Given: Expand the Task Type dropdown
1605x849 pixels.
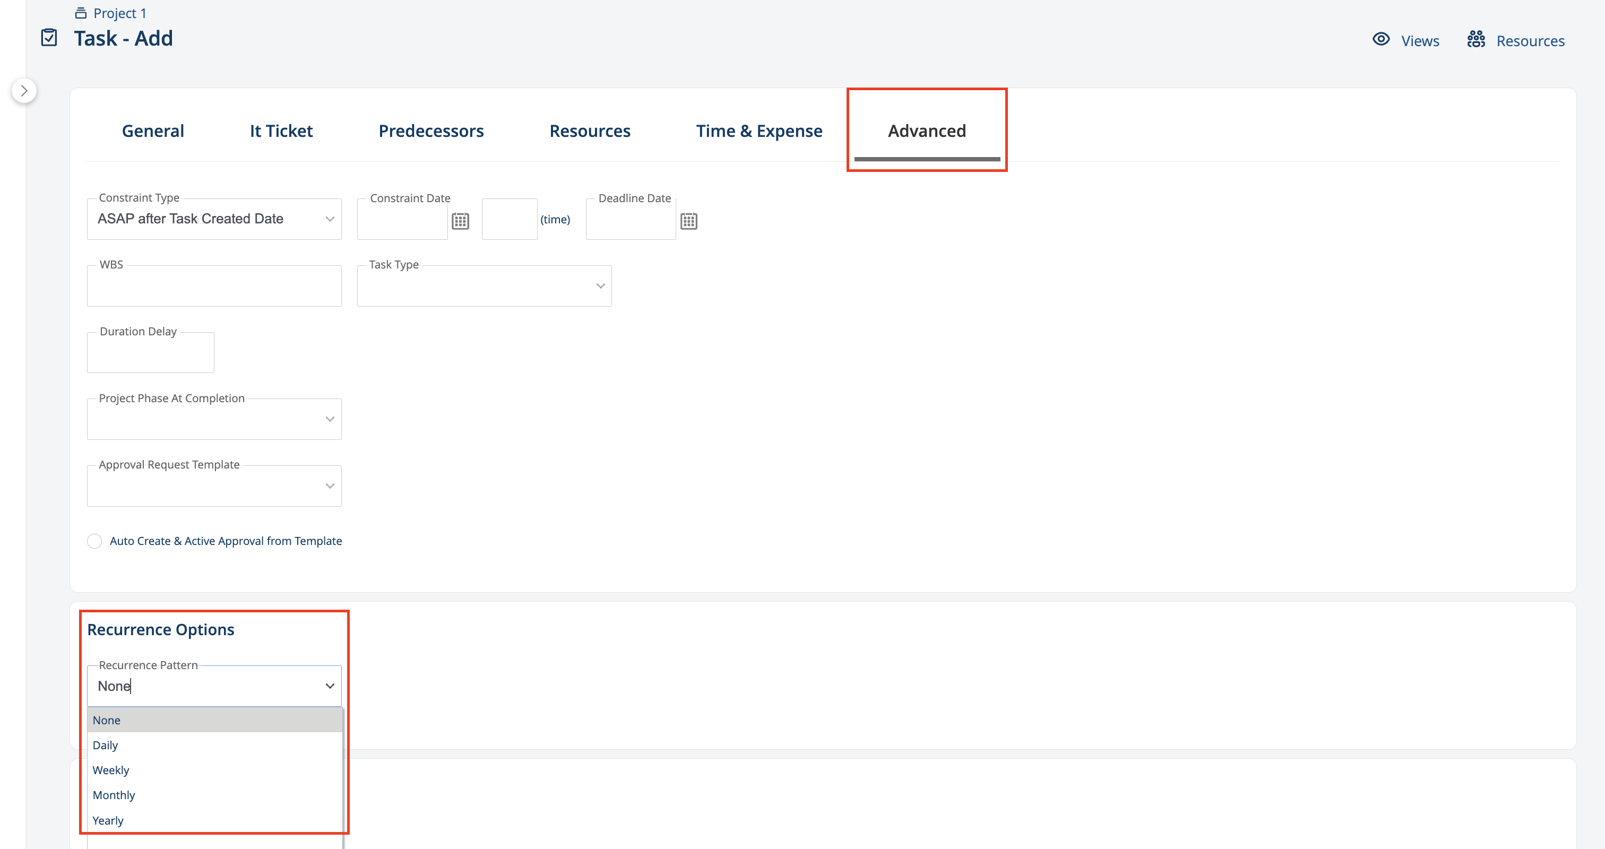Looking at the screenshot, I should click(484, 286).
